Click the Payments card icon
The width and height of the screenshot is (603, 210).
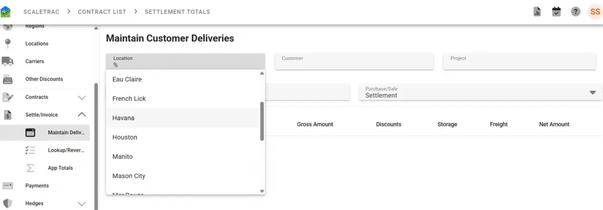click(8, 185)
